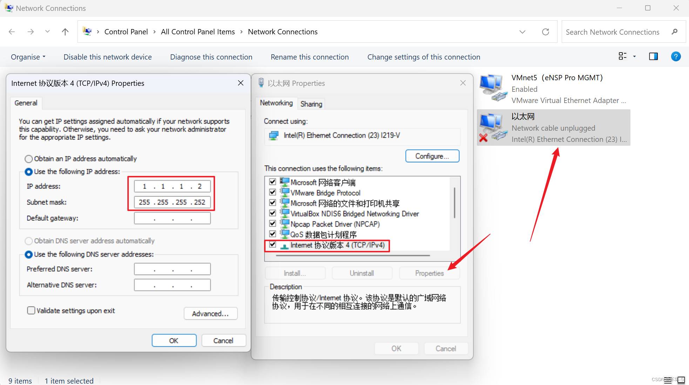The width and height of the screenshot is (689, 385).
Task: Click the IP address field
Action: pos(172,186)
